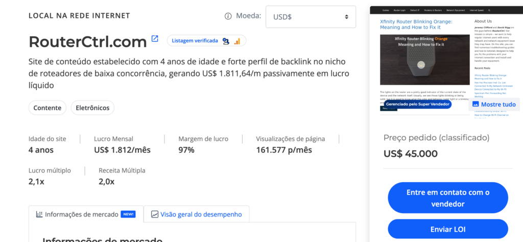Click the Idade do site label
Image resolution: width=523 pixels, height=242 pixels.
coord(47,139)
